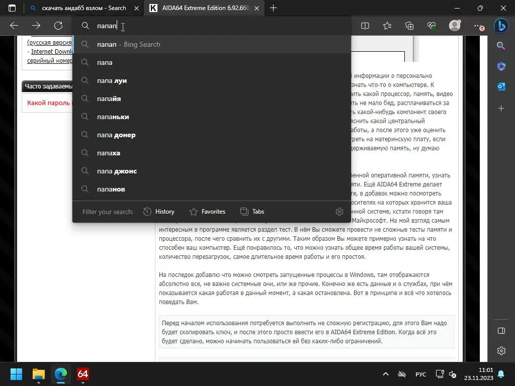This screenshot has width=515, height=386.
Task: Open the profile avatar menu
Action: pos(455,25)
